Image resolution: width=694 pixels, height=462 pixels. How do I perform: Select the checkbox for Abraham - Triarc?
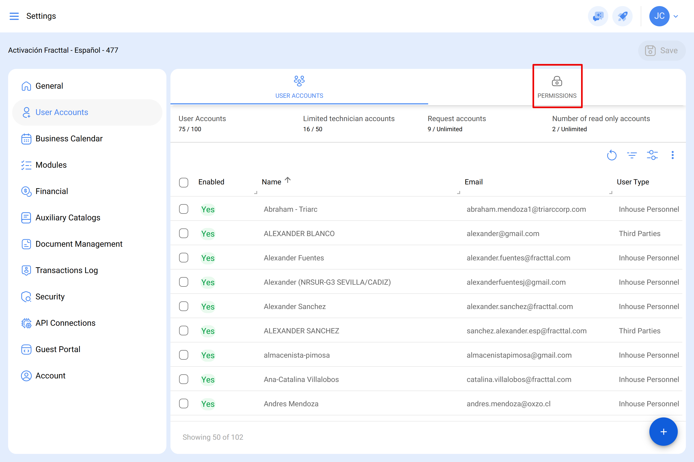184,209
